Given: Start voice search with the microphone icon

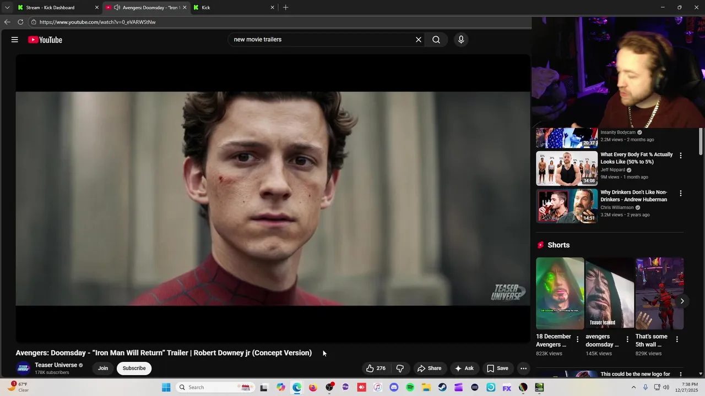Looking at the screenshot, I should pyautogui.click(x=461, y=40).
